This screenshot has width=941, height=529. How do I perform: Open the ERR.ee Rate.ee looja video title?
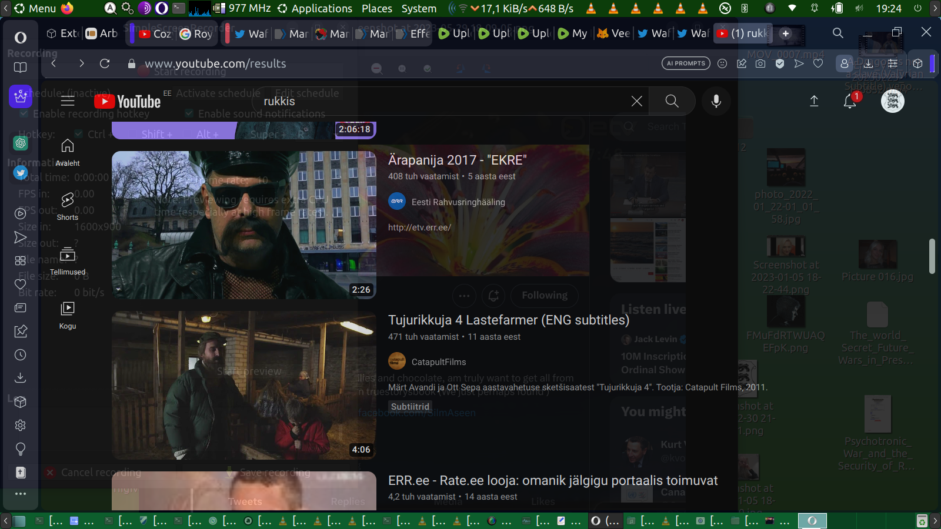tap(553, 481)
